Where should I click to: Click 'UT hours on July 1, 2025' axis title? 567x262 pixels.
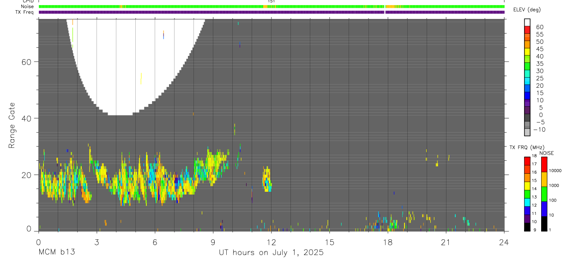[271, 253]
